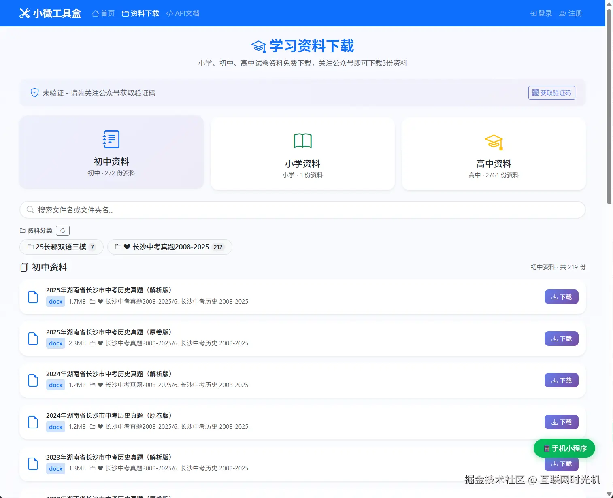The width and height of the screenshot is (613, 498).
Task: Click file icon of 2024年历史真题（原卷版）
Action: pos(33,422)
